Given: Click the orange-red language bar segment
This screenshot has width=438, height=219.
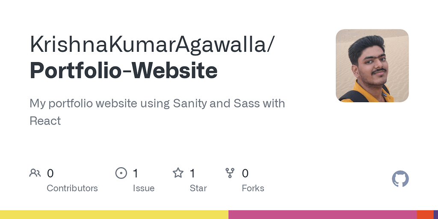Looking at the screenshot, I should (x=425, y=215).
